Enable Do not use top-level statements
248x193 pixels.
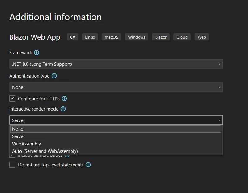click(x=12, y=165)
